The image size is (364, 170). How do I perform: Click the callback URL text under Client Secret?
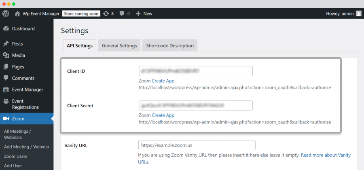point(235,122)
